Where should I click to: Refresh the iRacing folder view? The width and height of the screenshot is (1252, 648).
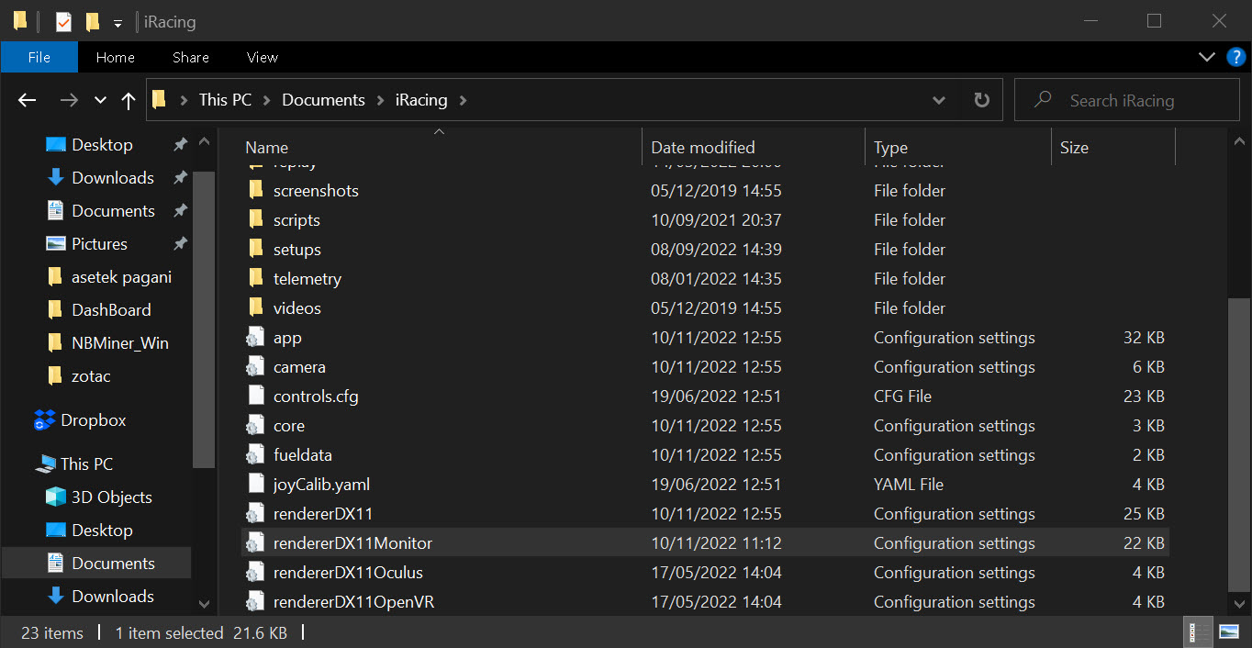981,101
